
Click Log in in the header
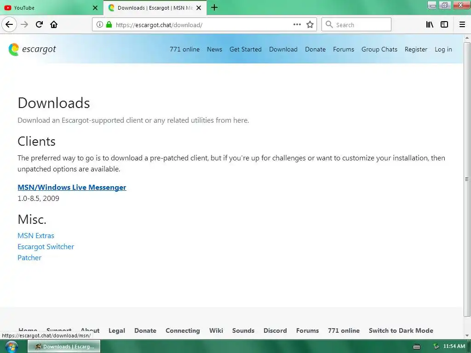(x=443, y=49)
